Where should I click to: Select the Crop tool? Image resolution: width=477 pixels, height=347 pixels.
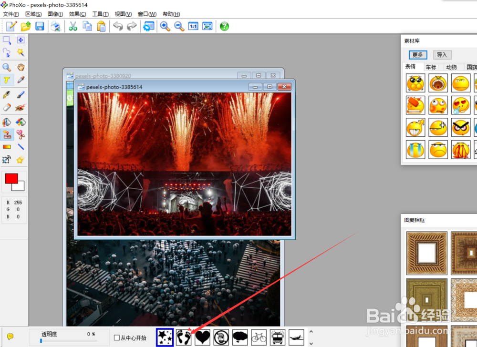(7, 160)
